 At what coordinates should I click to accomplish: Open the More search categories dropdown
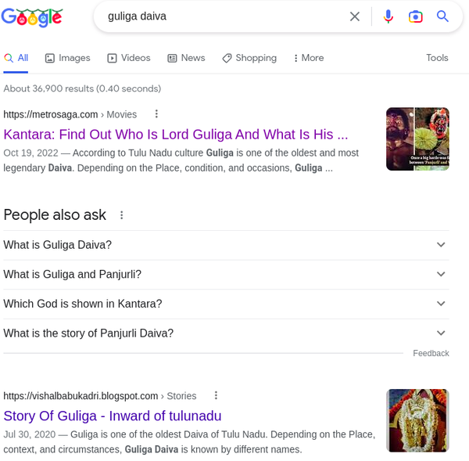click(308, 58)
